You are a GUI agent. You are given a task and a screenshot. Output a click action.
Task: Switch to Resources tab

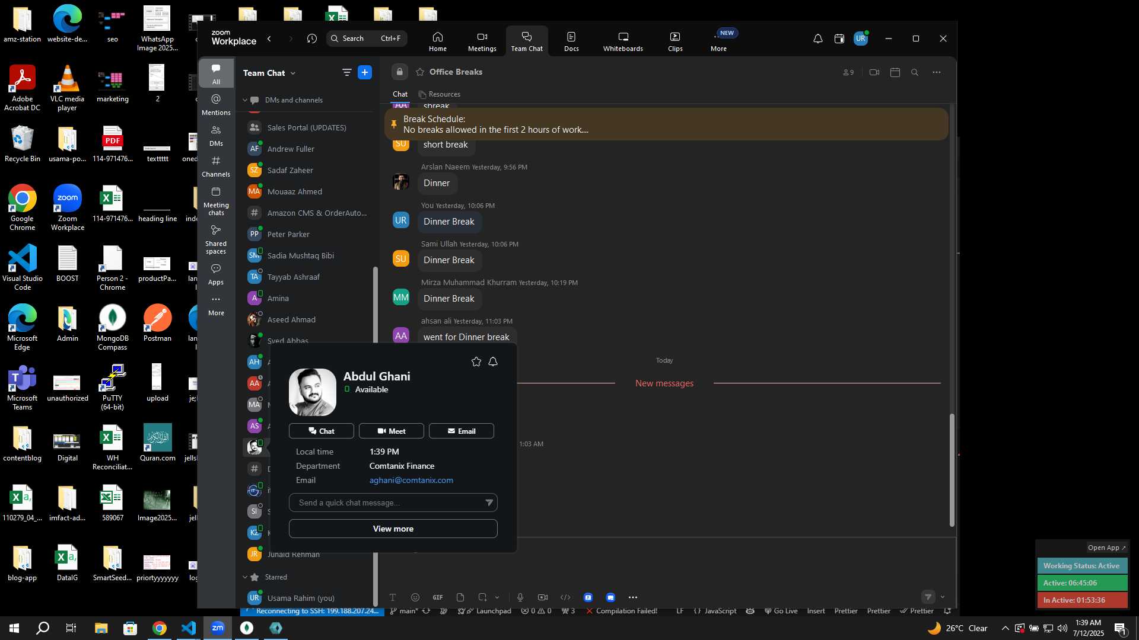pyautogui.click(x=439, y=94)
